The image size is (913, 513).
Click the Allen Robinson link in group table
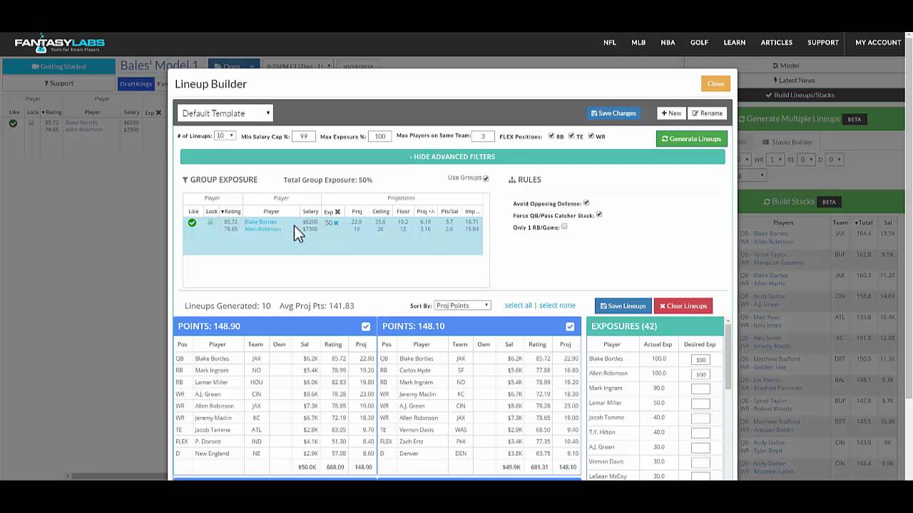pyautogui.click(x=262, y=229)
